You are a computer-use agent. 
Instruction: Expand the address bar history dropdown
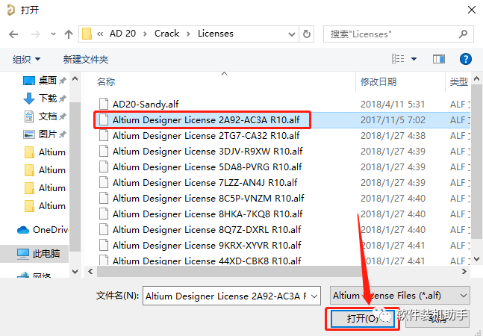click(291, 34)
